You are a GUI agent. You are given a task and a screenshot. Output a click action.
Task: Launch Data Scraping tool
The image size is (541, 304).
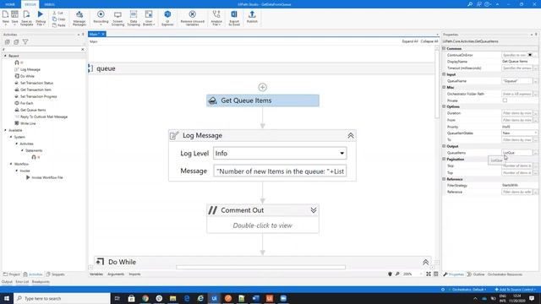(134, 18)
